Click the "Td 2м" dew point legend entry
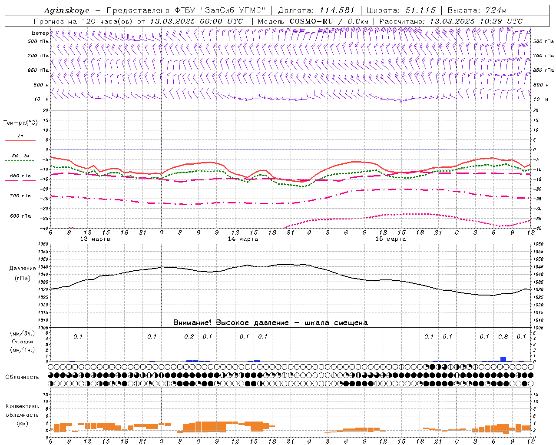556x445 pixels. [x=20, y=156]
